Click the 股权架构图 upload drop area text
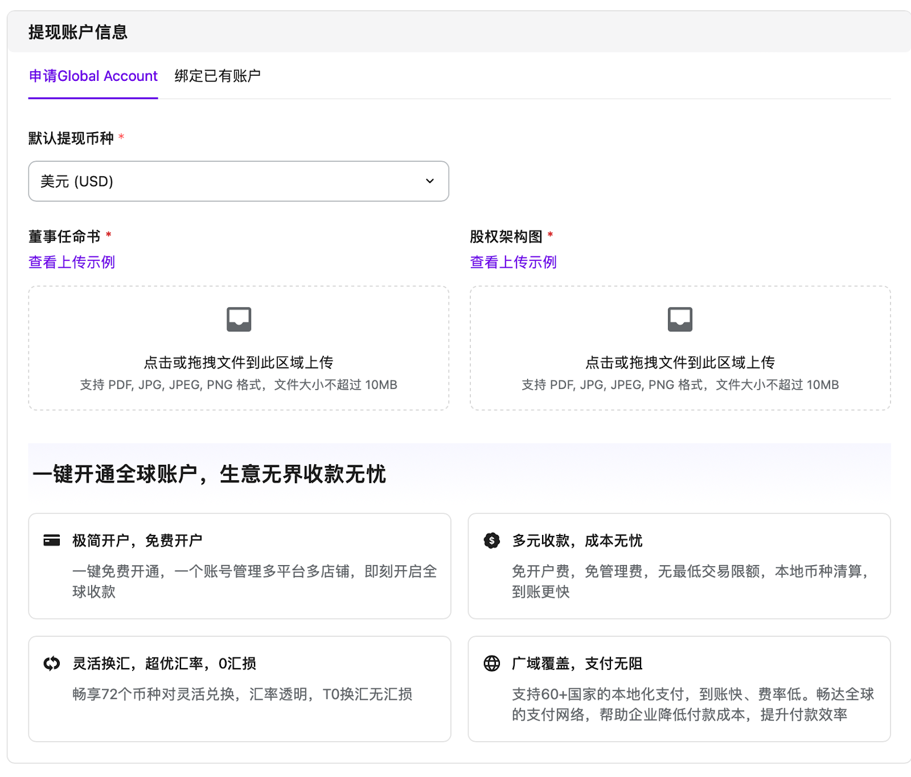911x777 pixels. click(680, 362)
